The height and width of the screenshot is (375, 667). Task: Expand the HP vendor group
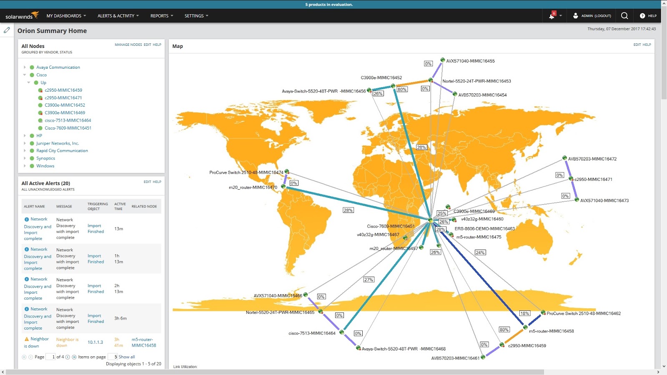point(25,135)
